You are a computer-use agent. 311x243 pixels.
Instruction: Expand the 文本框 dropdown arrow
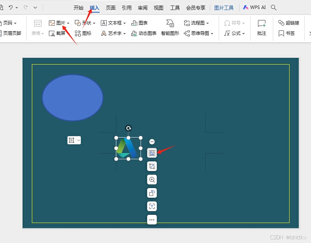125,23
